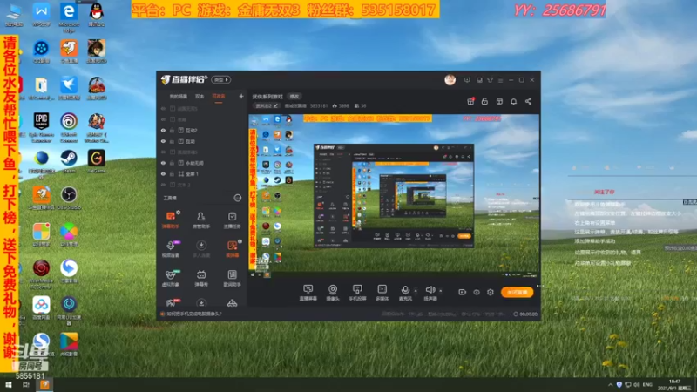Open the 弹幕秀 tool
This screenshot has height=392, width=697.
[x=201, y=278]
